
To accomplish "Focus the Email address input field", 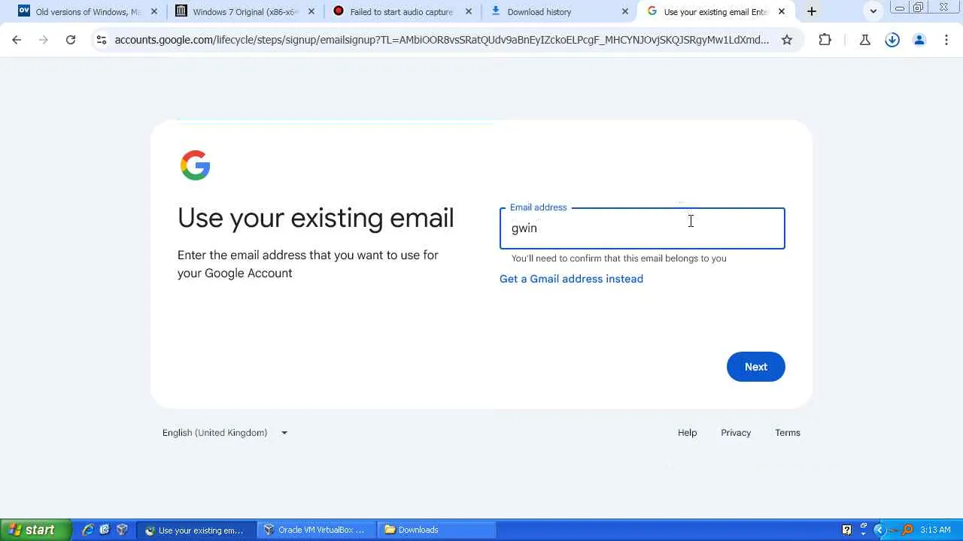I will click(x=642, y=228).
